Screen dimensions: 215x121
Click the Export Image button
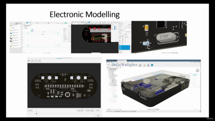click(90, 110)
